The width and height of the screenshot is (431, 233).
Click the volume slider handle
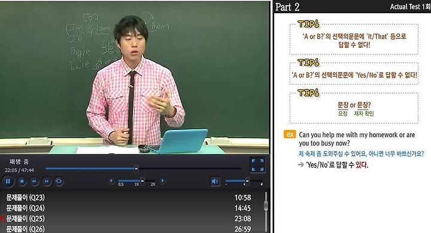pyautogui.click(x=247, y=181)
